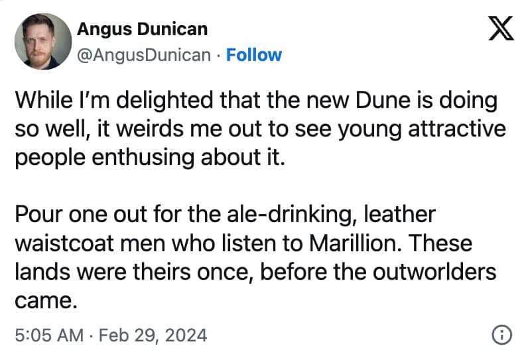528x358 pixels.
Task: Click the word "Marillion" in the tweet
Action: click(354, 243)
